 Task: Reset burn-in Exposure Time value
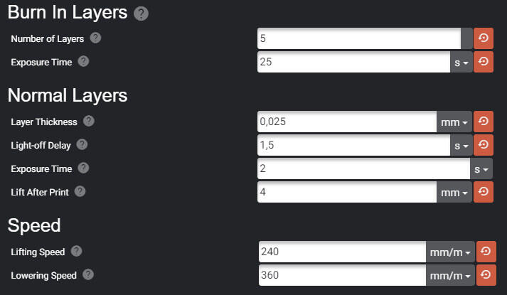[484, 62]
